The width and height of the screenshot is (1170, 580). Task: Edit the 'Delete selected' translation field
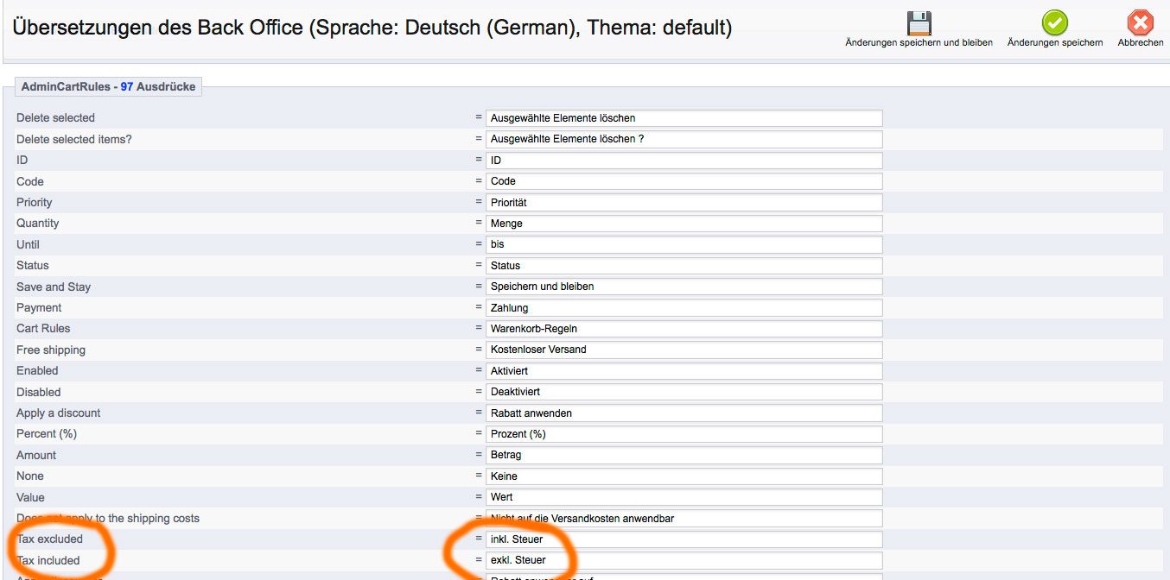[x=684, y=118]
